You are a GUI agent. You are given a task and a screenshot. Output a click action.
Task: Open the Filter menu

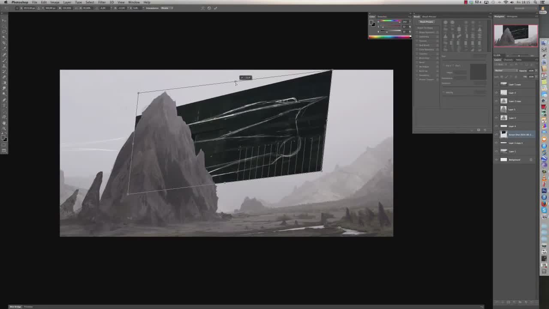(x=102, y=3)
